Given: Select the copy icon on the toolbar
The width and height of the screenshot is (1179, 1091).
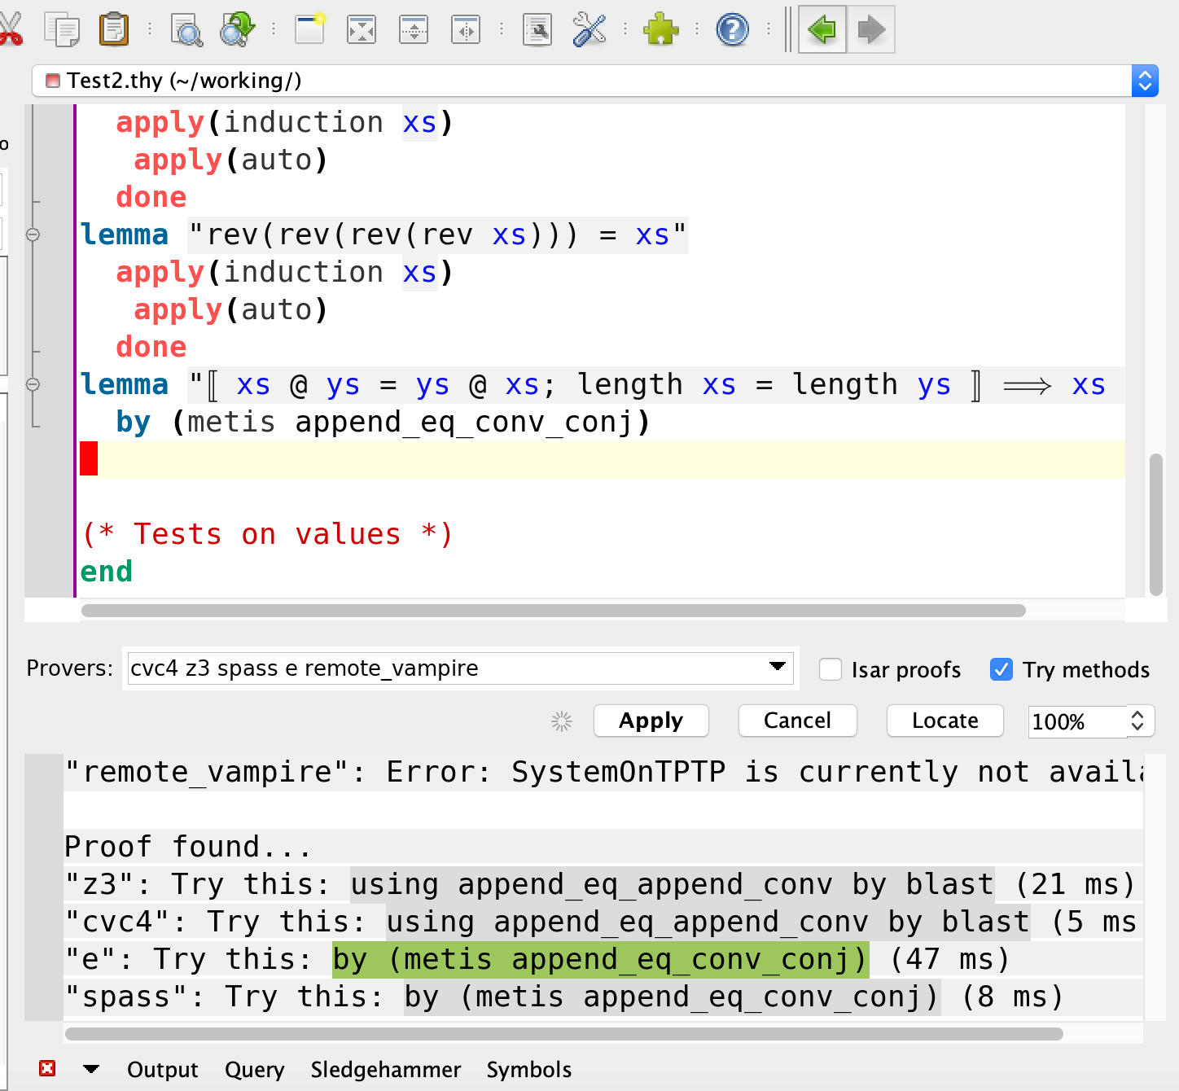Looking at the screenshot, I should (x=63, y=28).
